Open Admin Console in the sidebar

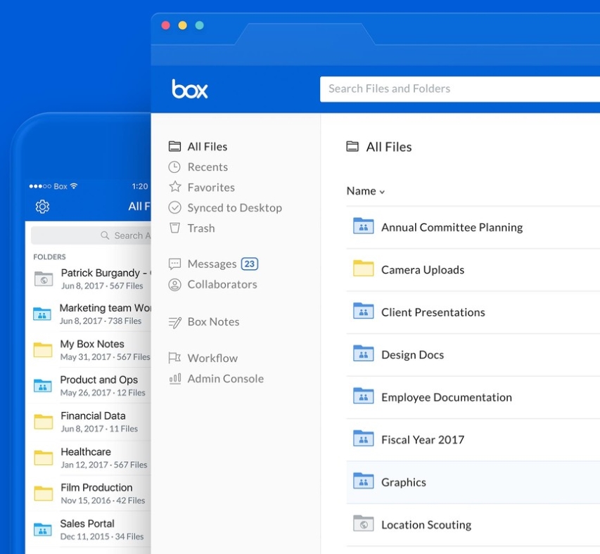[x=225, y=379]
